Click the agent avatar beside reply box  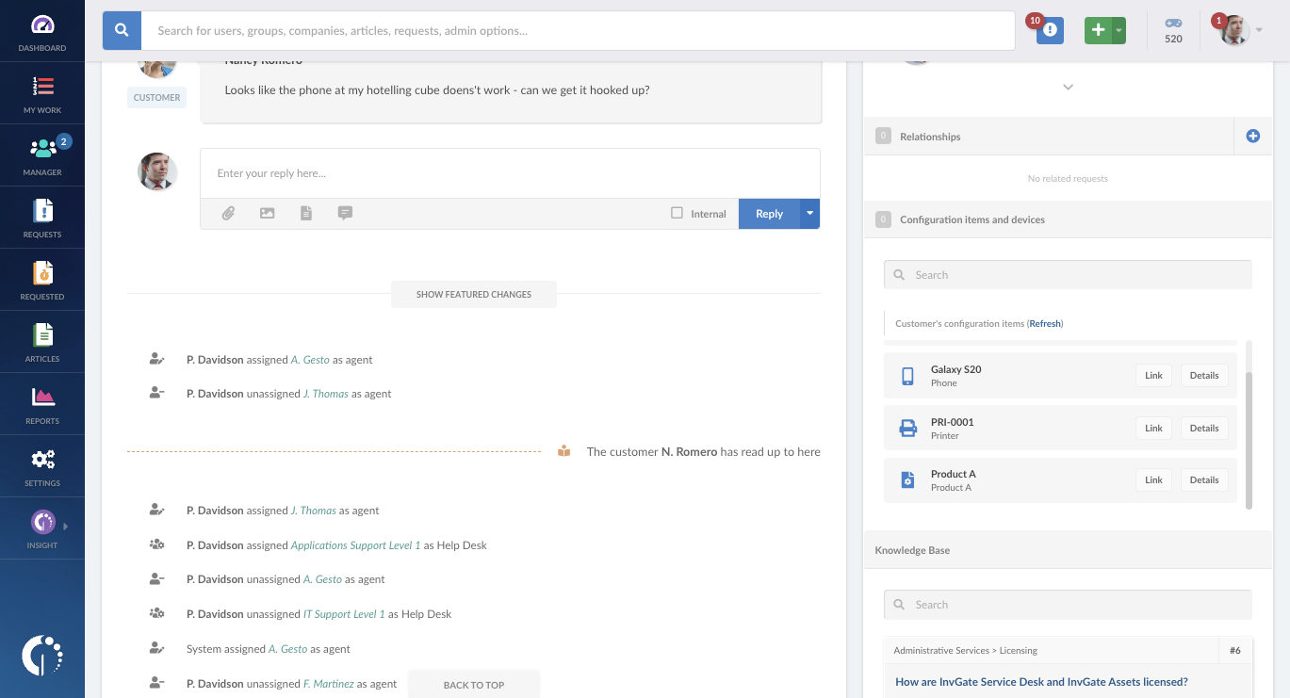tap(157, 171)
